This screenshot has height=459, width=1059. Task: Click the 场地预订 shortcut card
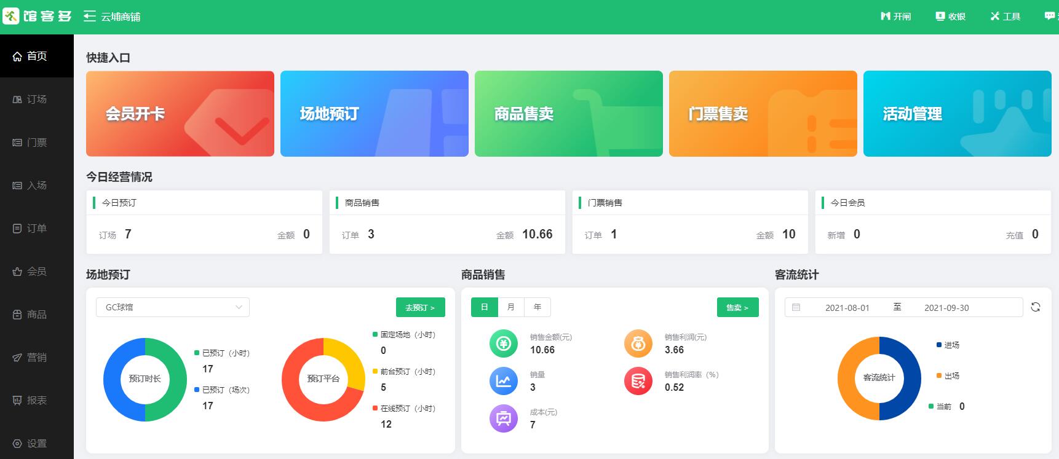375,114
